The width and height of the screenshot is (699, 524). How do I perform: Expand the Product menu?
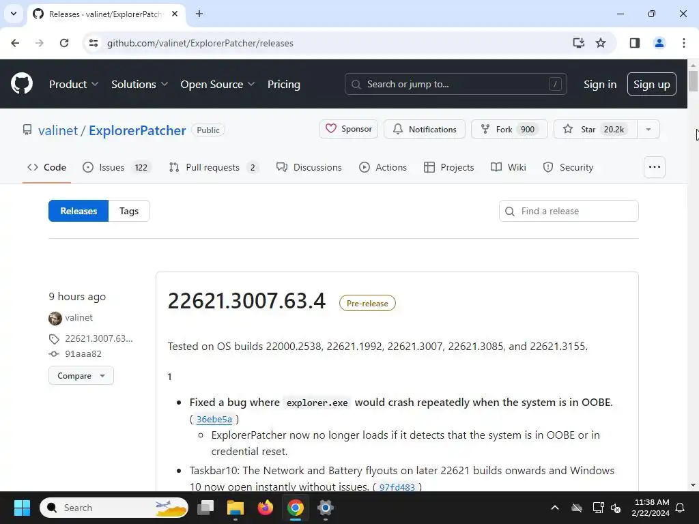74,84
